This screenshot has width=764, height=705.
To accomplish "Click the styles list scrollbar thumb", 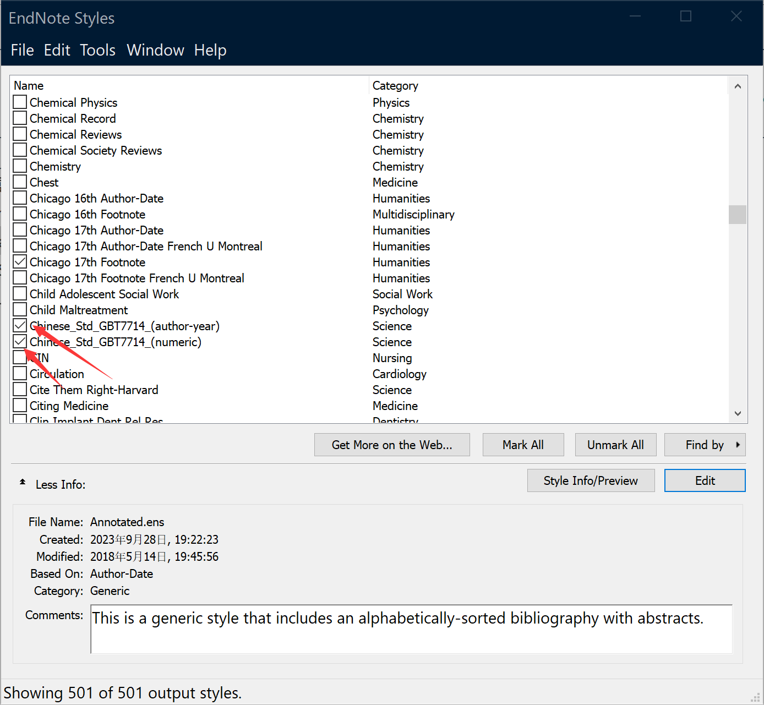I will [x=738, y=215].
